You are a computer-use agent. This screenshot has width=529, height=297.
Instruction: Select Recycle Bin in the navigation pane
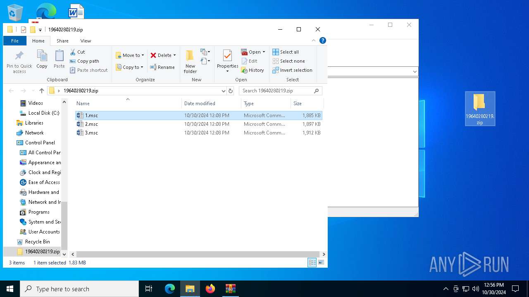click(33, 242)
